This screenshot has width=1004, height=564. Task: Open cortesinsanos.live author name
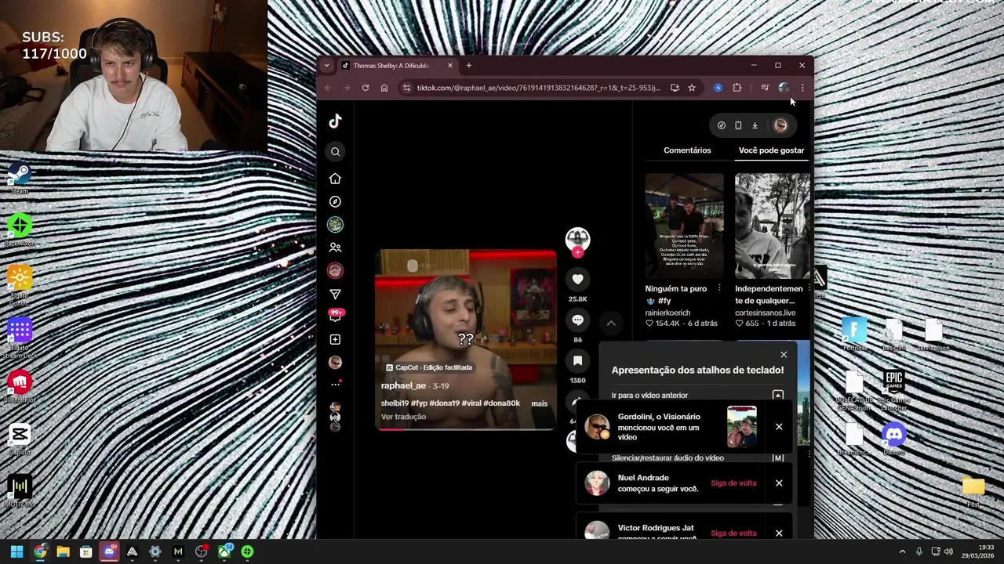[x=765, y=313]
